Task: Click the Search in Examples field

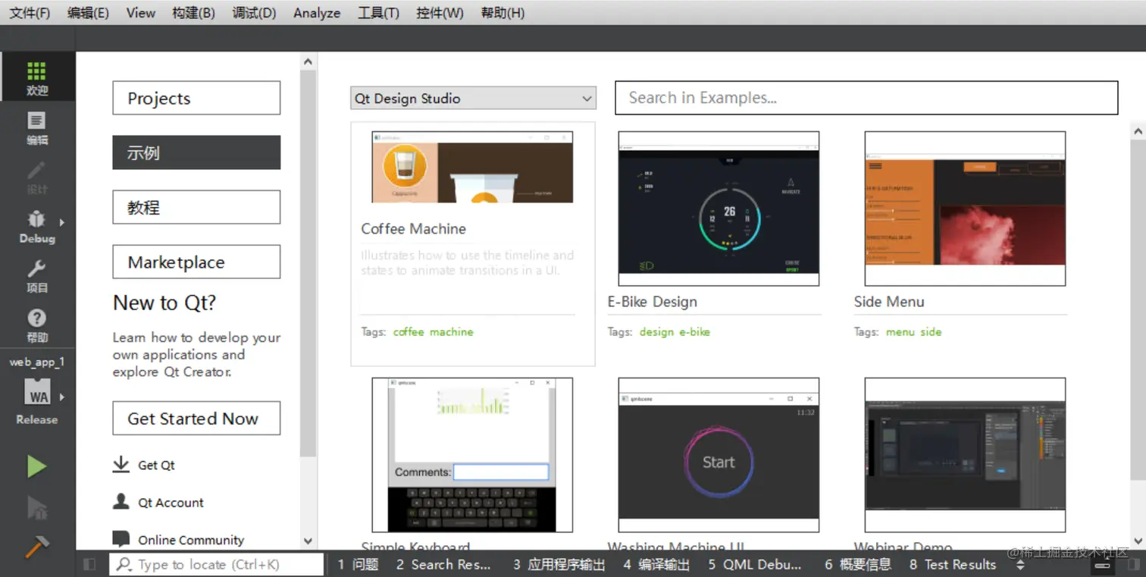Action: (866, 98)
